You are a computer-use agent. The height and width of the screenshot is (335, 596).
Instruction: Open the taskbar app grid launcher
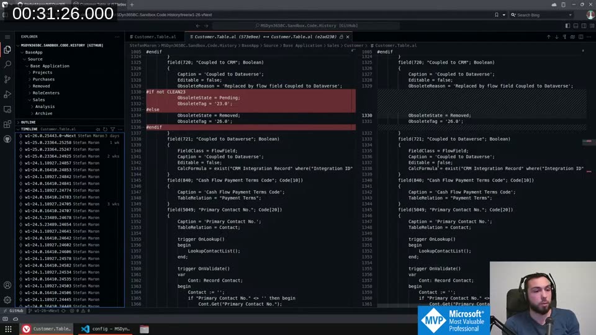tap(8, 329)
